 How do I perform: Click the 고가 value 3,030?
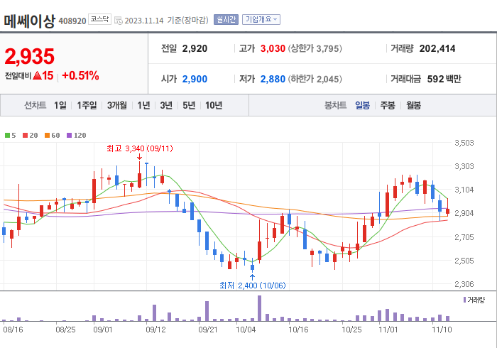pos(273,48)
